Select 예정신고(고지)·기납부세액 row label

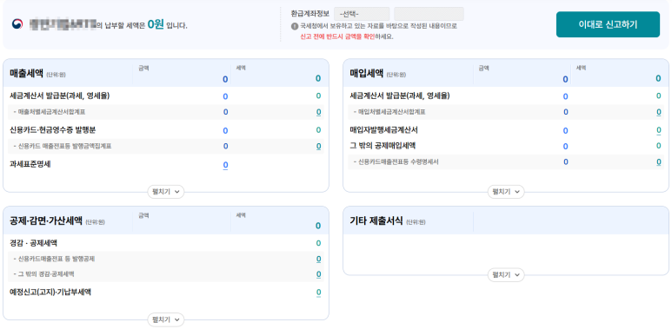(50, 293)
